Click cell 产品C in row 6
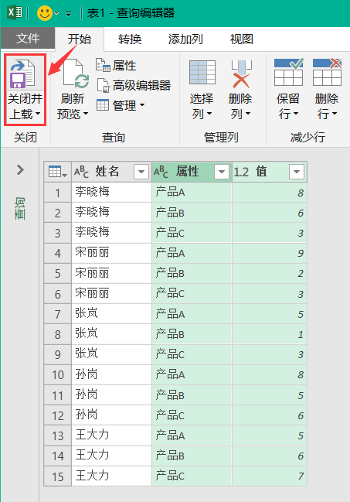 point(192,294)
